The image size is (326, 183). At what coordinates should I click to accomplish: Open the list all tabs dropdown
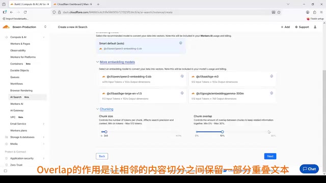pyautogui.click(x=288, y=4)
